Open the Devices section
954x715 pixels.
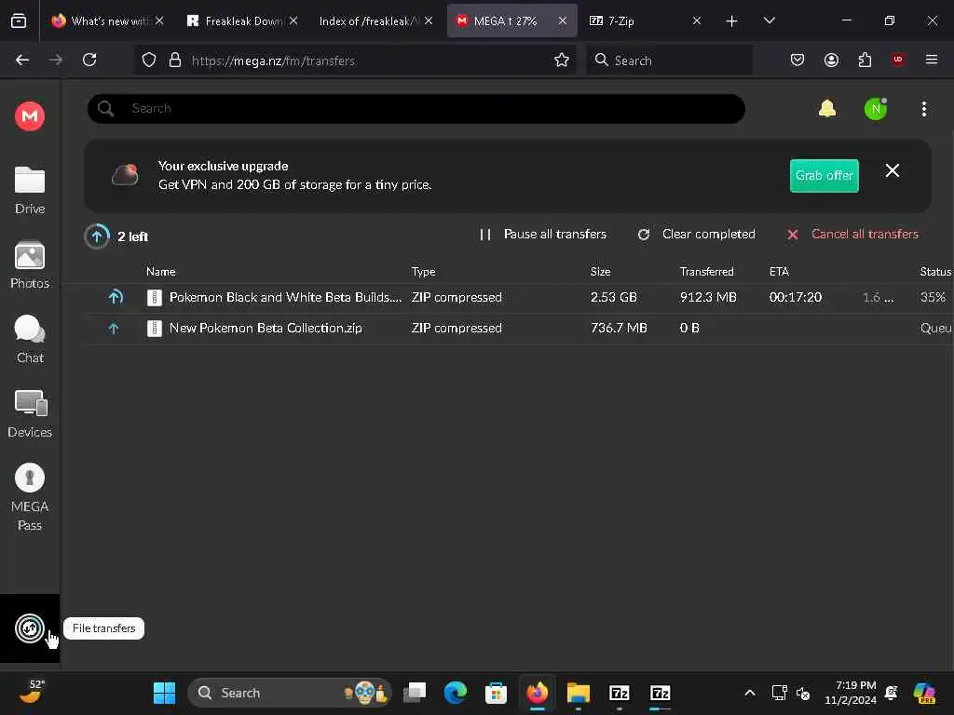[29, 414]
